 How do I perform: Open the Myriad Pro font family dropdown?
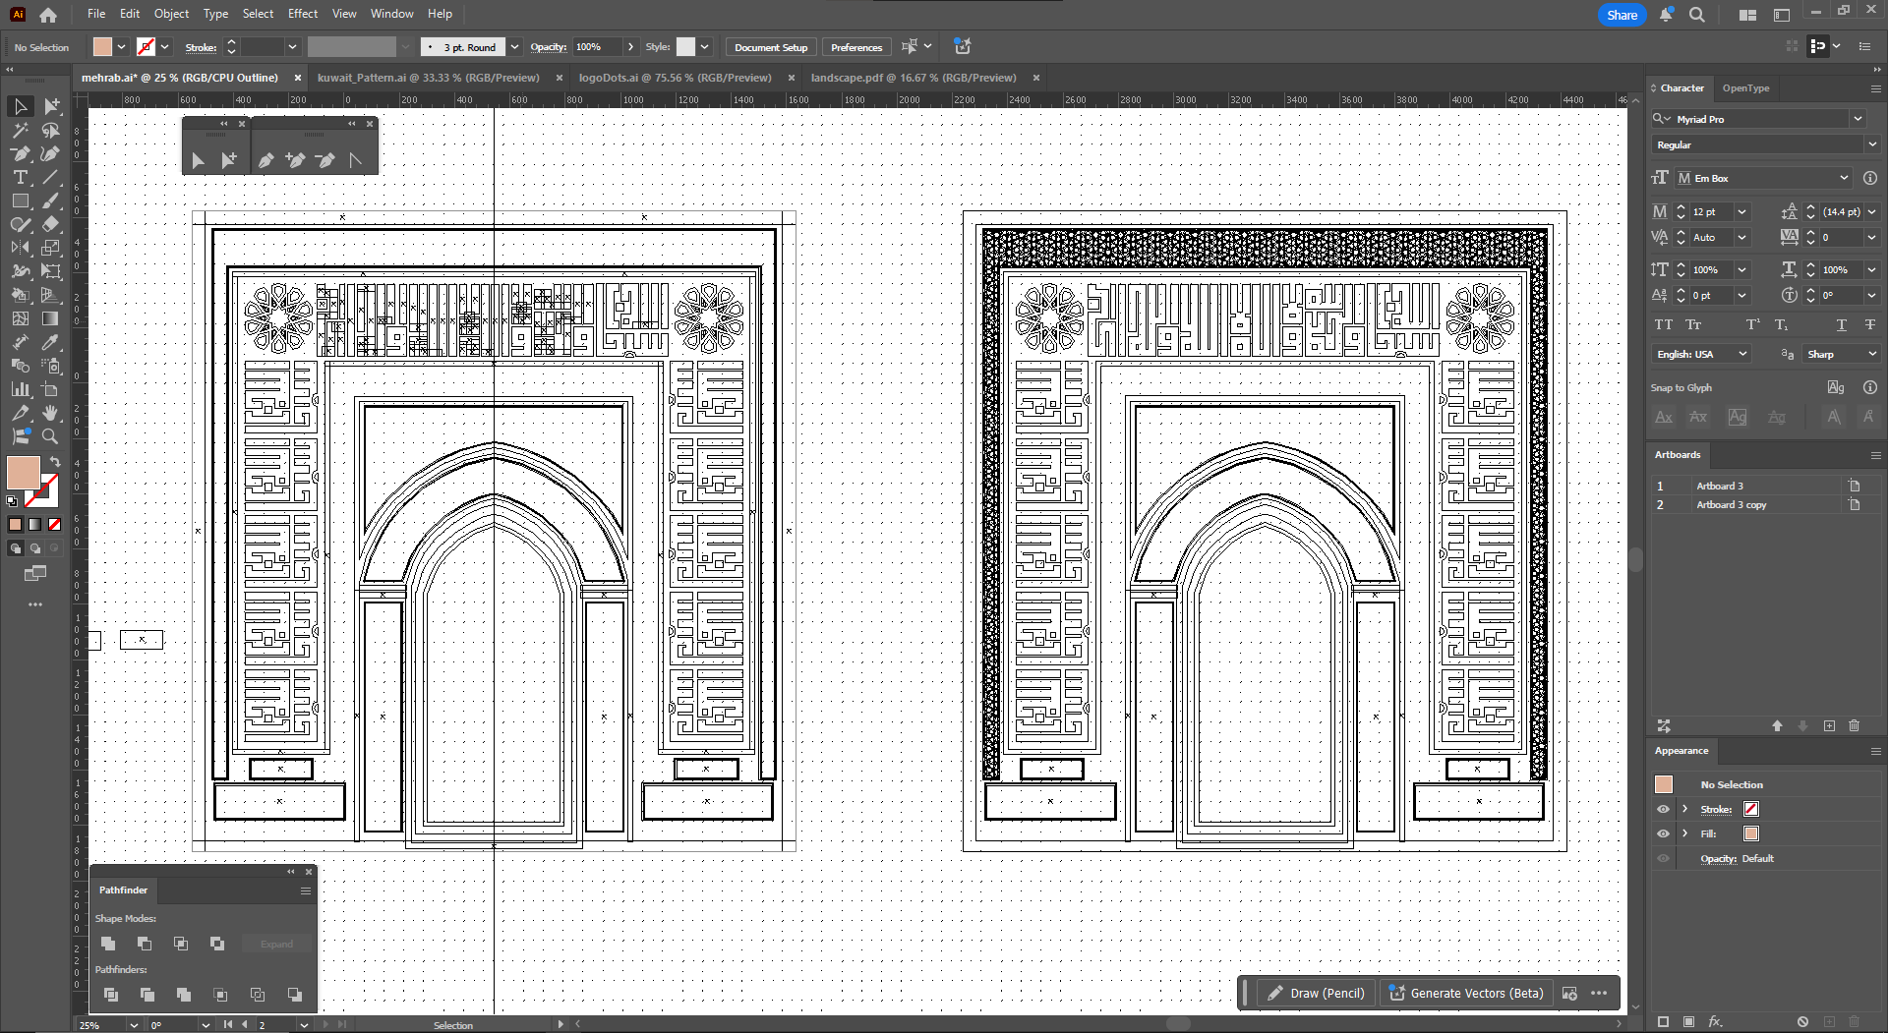pyautogui.click(x=1858, y=119)
